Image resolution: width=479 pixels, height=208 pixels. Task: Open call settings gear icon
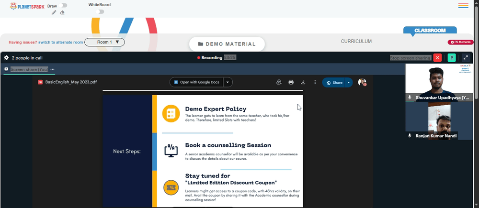[x=6, y=58]
